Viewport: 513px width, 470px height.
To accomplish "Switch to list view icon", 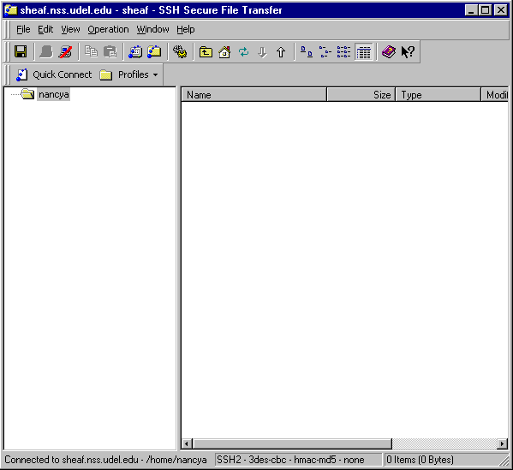I will pos(343,51).
